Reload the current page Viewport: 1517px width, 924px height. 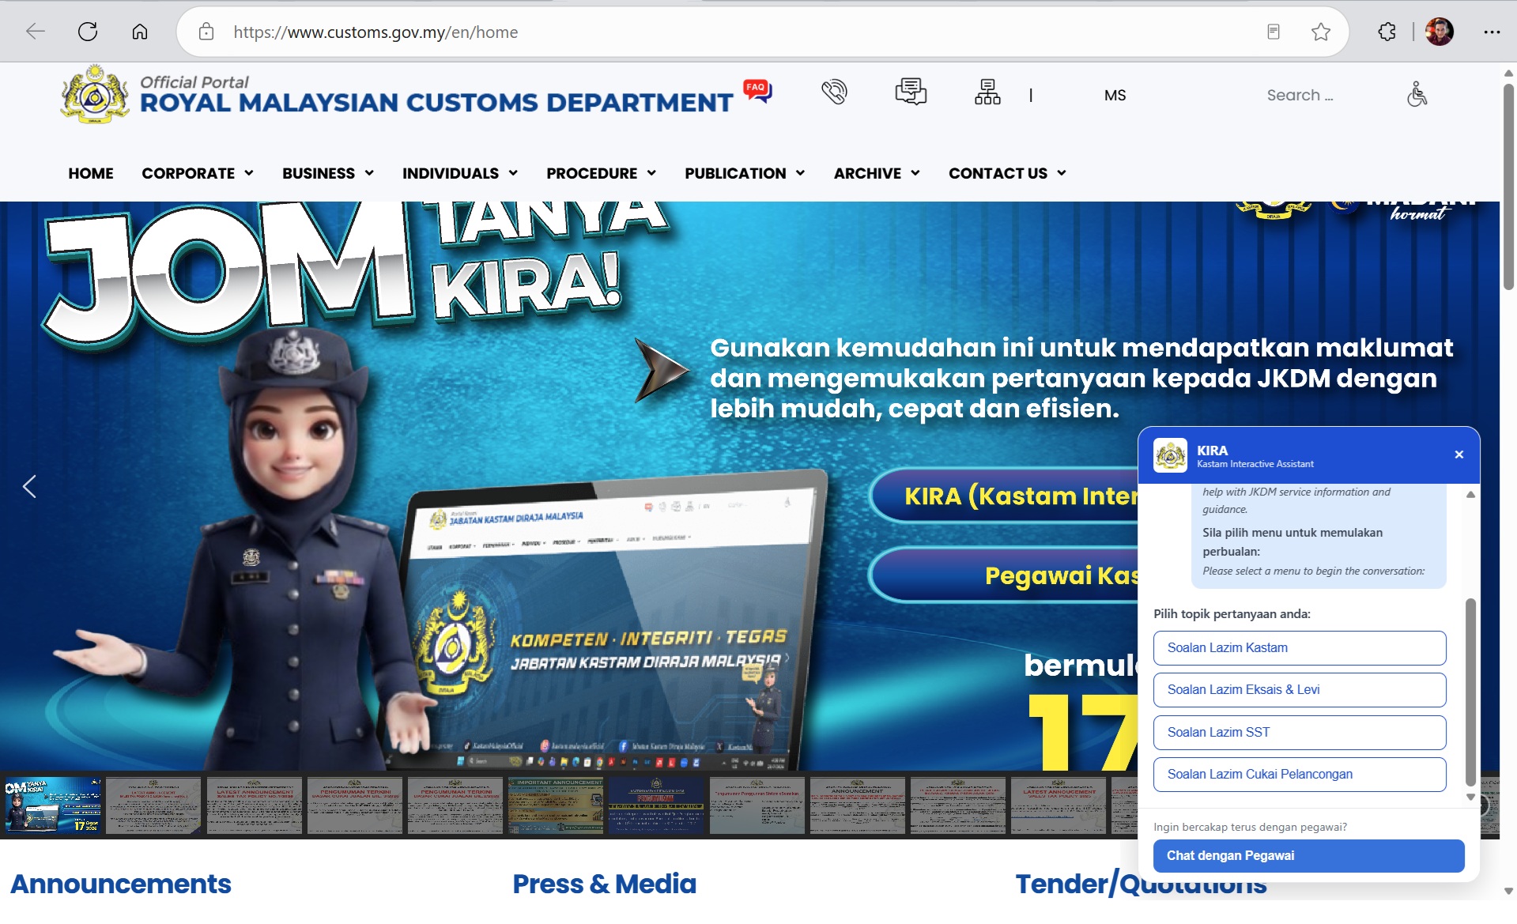[x=88, y=32]
